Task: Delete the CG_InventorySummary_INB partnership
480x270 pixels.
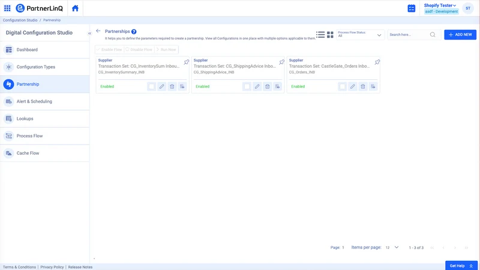Action: click(x=172, y=86)
